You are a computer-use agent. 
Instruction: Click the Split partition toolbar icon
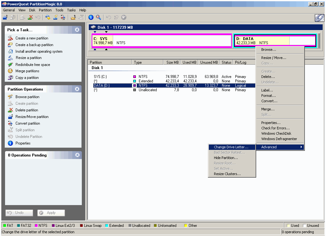tap(81, 17)
